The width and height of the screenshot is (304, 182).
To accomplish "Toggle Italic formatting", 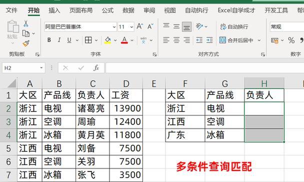I will pos(59,40).
